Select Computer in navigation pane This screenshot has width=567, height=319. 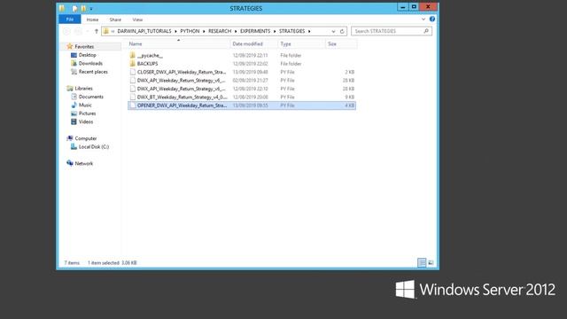[86, 138]
